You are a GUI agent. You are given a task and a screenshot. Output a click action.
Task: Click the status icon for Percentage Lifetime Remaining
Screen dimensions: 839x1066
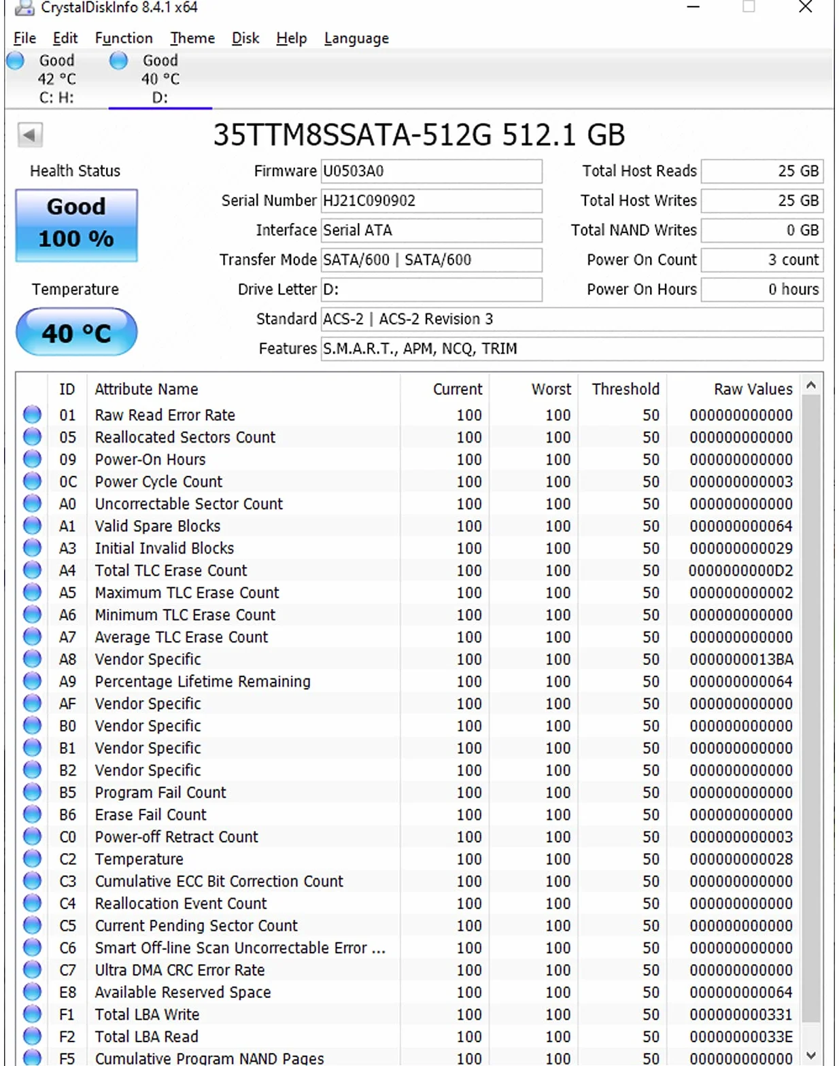pyautogui.click(x=32, y=681)
